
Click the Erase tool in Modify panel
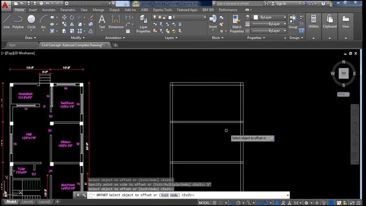coord(91,17)
